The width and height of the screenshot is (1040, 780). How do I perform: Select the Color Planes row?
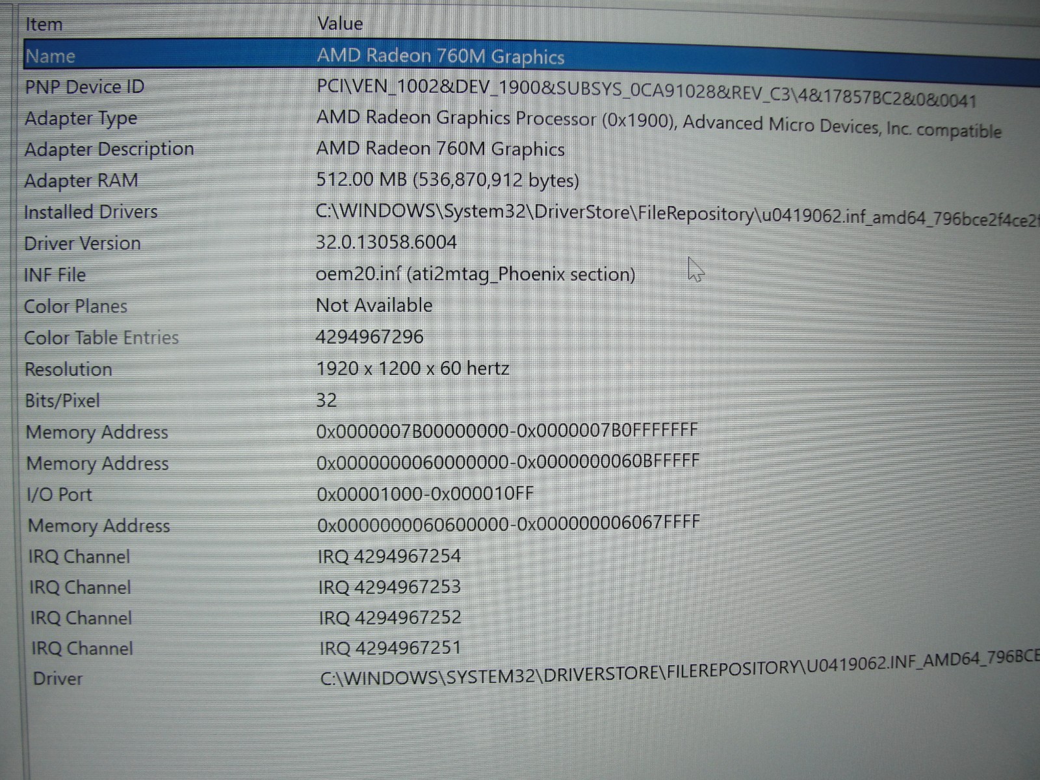(75, 306)
